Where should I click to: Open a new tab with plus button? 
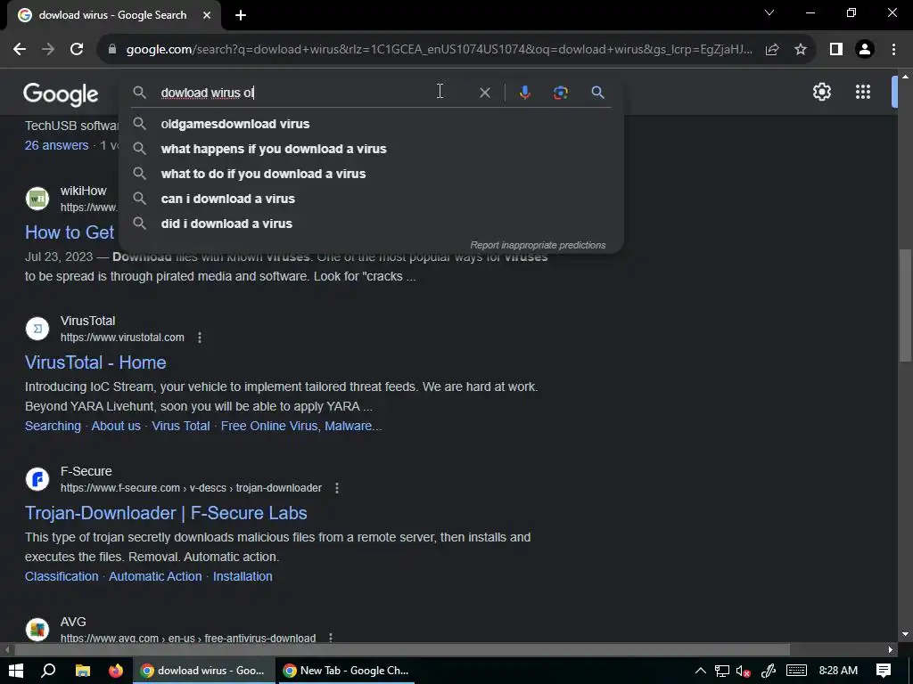[241, 15]
